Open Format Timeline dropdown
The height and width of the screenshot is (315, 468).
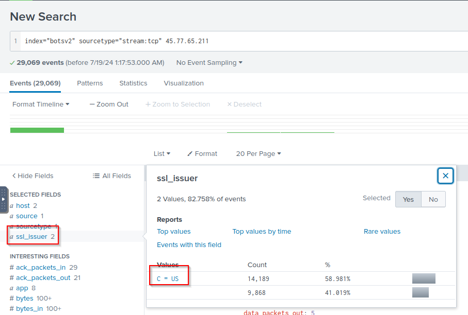[41, 104]
